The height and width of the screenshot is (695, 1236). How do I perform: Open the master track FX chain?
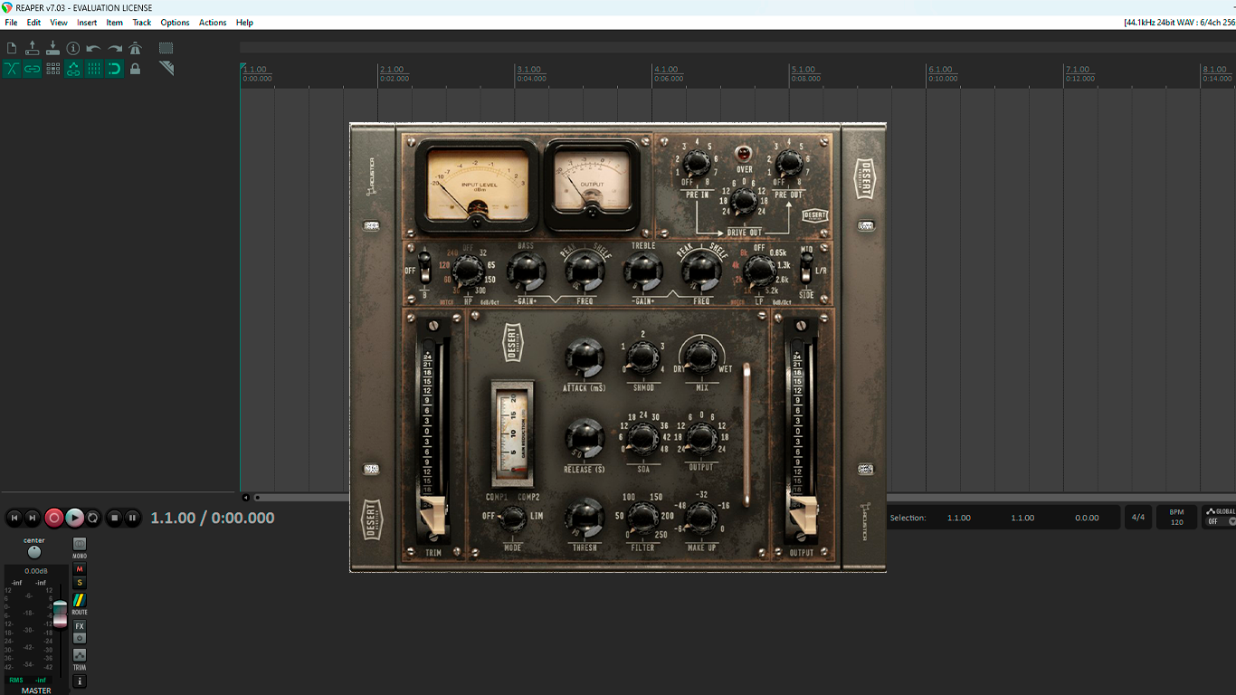80,626
